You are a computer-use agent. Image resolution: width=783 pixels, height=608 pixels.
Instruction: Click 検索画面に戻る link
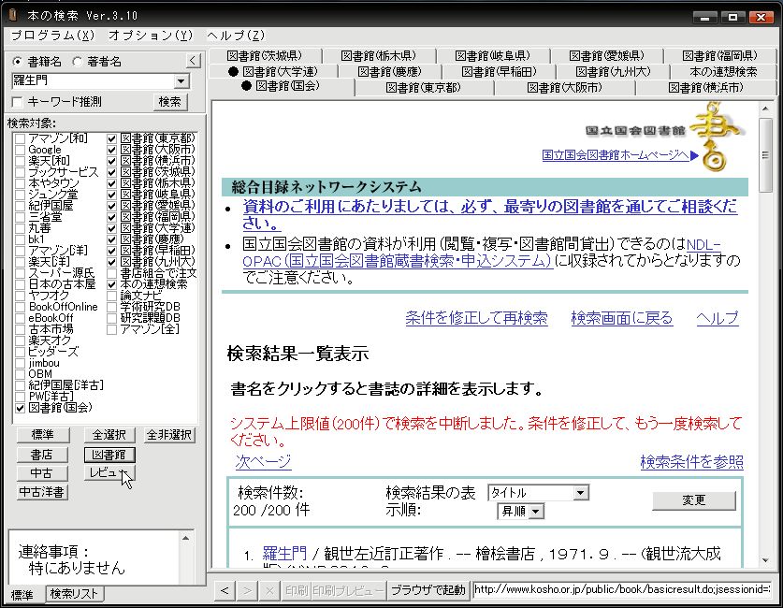tap(622, 318)
